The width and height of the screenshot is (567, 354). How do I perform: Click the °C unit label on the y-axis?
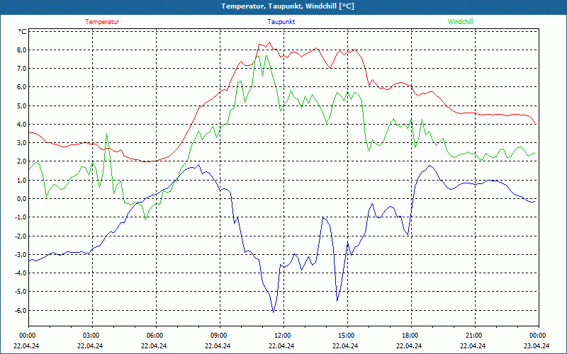[23, 32]
